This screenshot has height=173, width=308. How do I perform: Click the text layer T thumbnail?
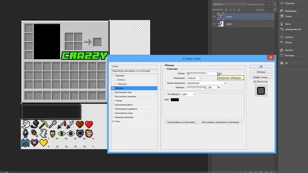coord(220,16)
